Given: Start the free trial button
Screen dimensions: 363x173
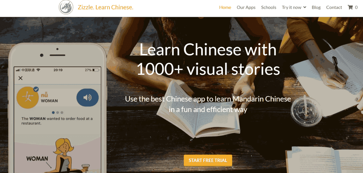Looking at the screenshot, I should click(208, 160).
